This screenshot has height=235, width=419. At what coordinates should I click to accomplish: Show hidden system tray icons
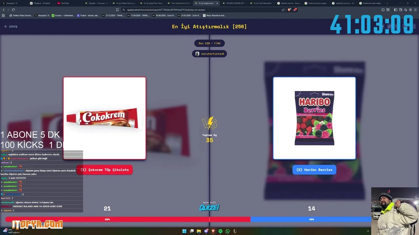(x=368, y=231)
